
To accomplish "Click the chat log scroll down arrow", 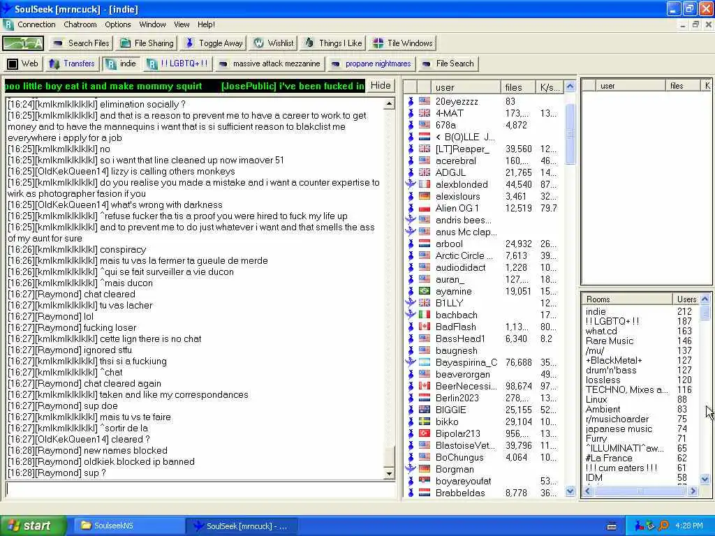I will [389, 474].
